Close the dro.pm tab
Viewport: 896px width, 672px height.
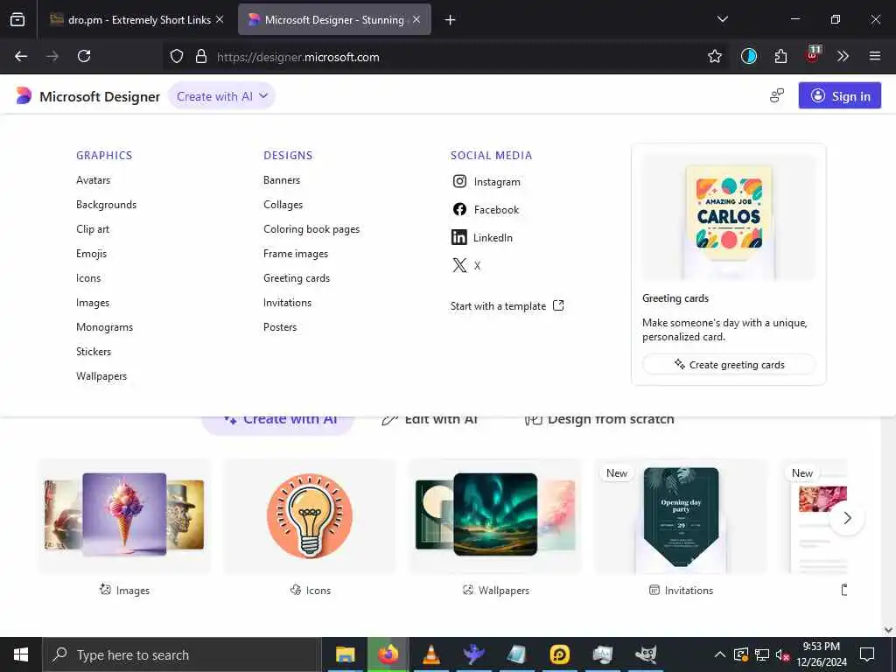coord(220,20)
